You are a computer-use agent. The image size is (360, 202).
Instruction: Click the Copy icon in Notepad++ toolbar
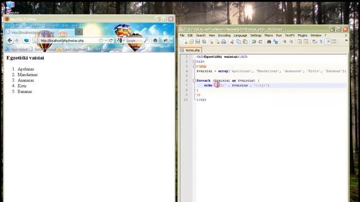coord(238,42)
